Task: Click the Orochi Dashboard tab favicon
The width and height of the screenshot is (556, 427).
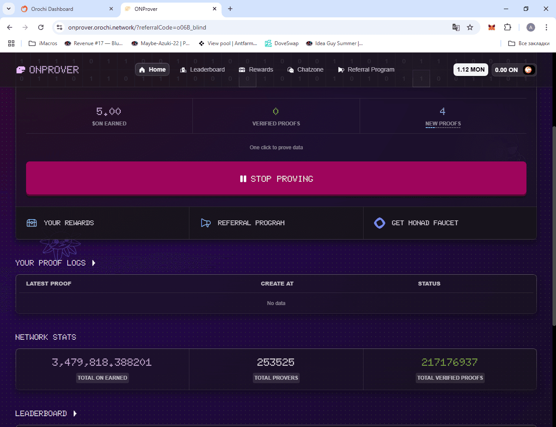Action: [x=24, y=9]
